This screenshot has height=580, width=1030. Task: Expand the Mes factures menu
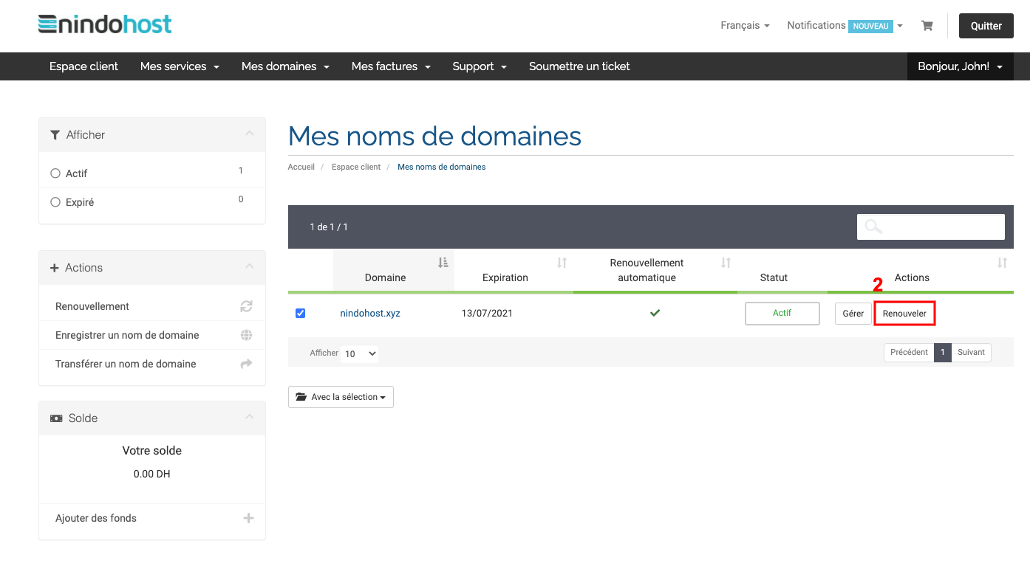tap(391, 66)
